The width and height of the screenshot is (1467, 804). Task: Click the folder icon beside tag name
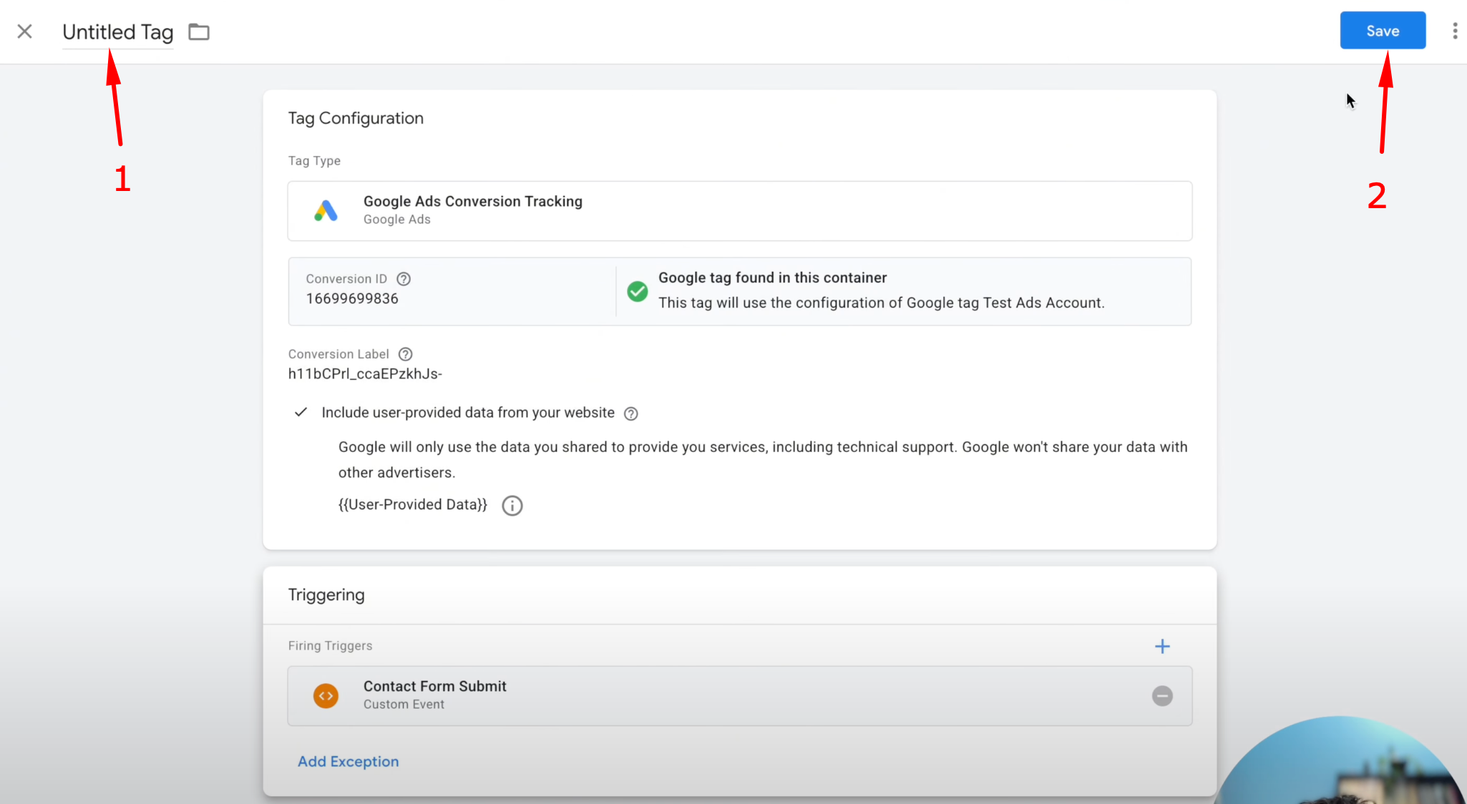coord(199,32)
